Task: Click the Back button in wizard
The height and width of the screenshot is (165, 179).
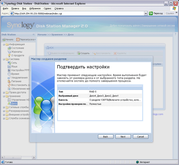Action: pos(106,137)
